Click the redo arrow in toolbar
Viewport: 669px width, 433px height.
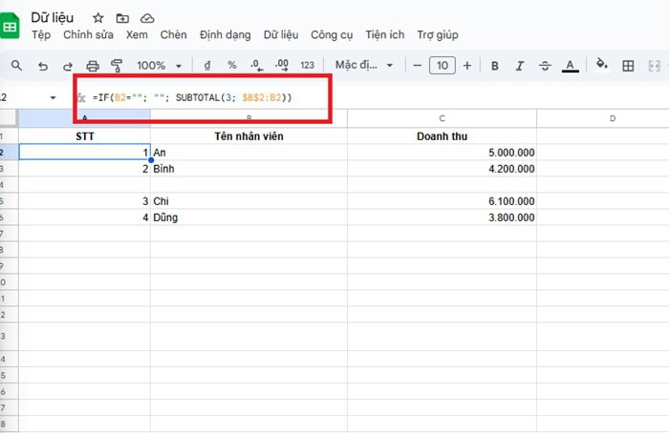coord(67,66)
